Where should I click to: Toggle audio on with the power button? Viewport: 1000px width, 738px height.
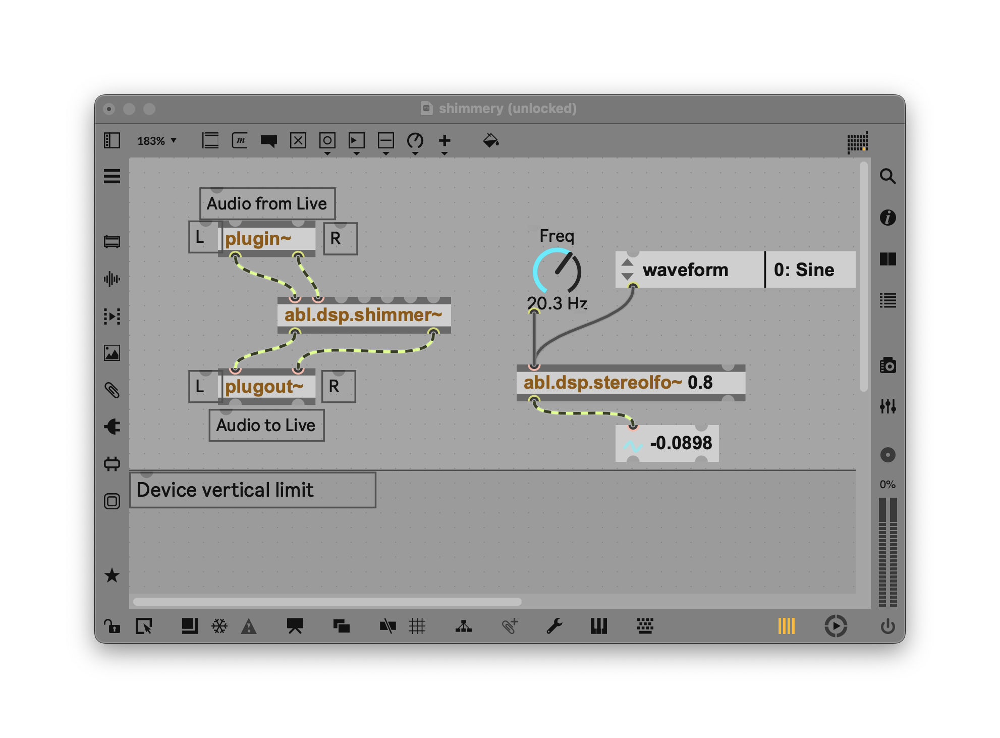(x=887, y=626)
